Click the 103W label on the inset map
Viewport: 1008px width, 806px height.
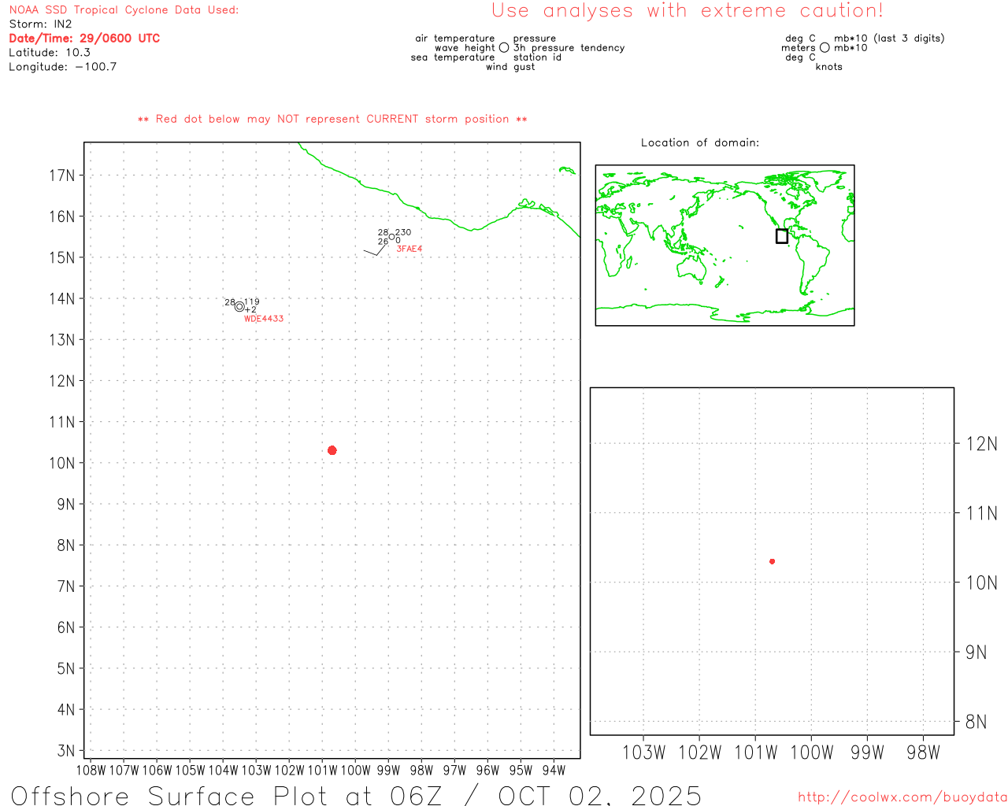[x=643, y=752]
